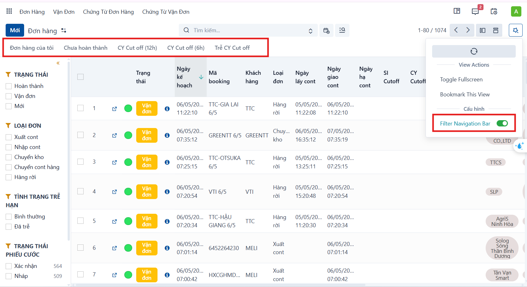This screenshot has width=527, height=287.
Task: Click the green status dot in row 1
Action: click(128, 108)
